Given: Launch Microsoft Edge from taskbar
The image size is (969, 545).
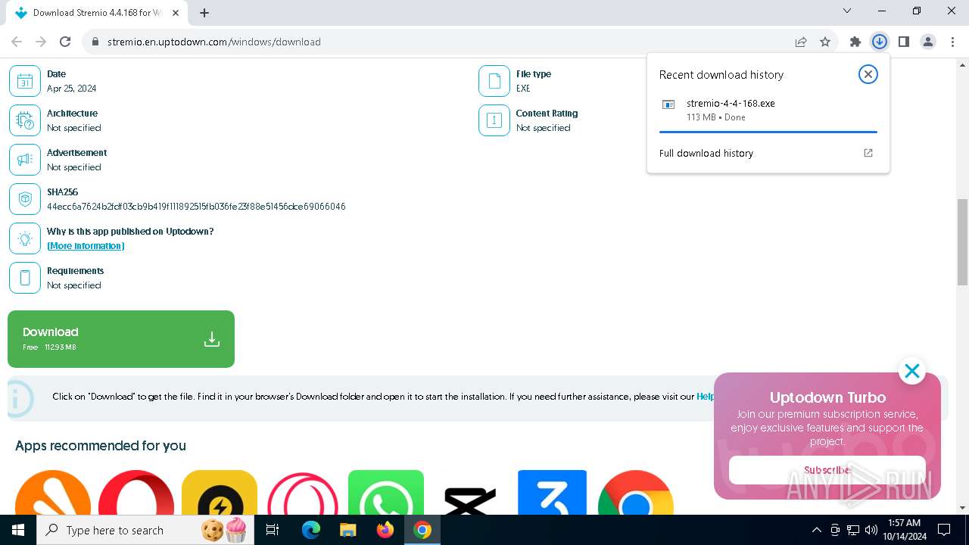Looking at the screenshot, I should [x=311, y=530].
